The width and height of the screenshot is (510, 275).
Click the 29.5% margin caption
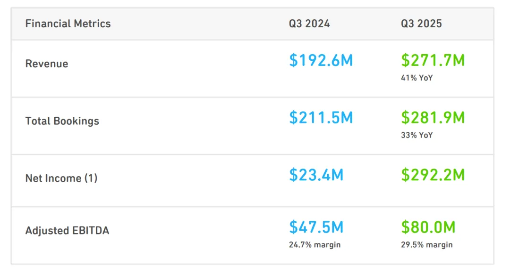[x=426, y=245]
